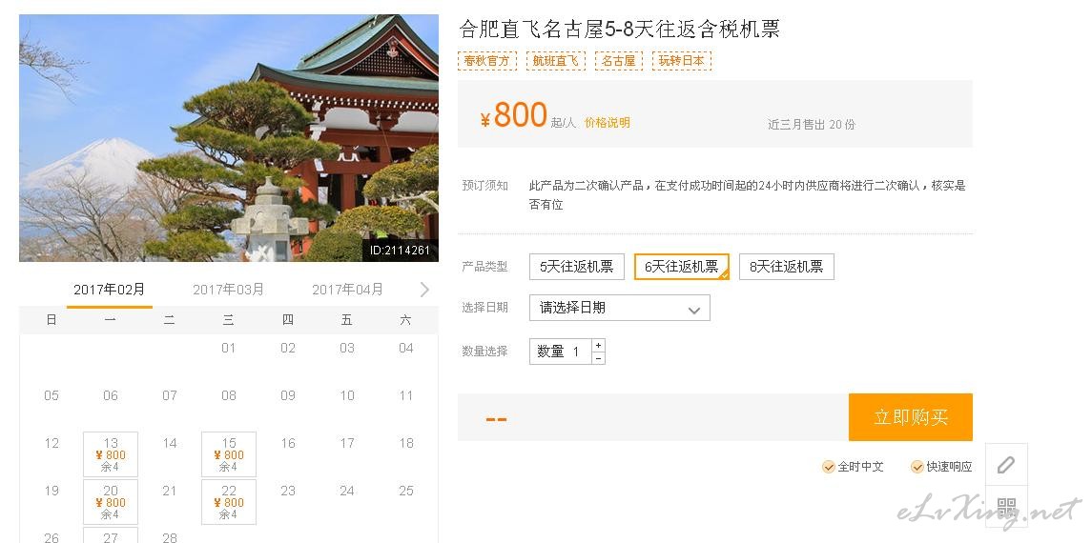Switch to 2017年04月 calendar tab
The width and height of the screenshot is (1092, 543).
pyautogui.click(x=347, y=290)
